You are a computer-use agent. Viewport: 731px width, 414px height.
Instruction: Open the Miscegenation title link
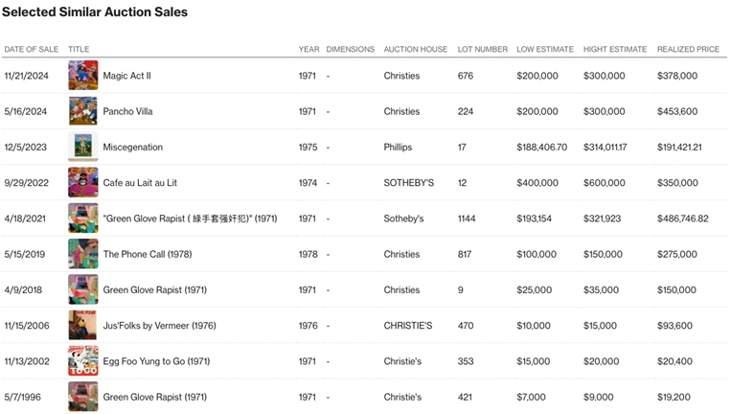click(133, 148)
